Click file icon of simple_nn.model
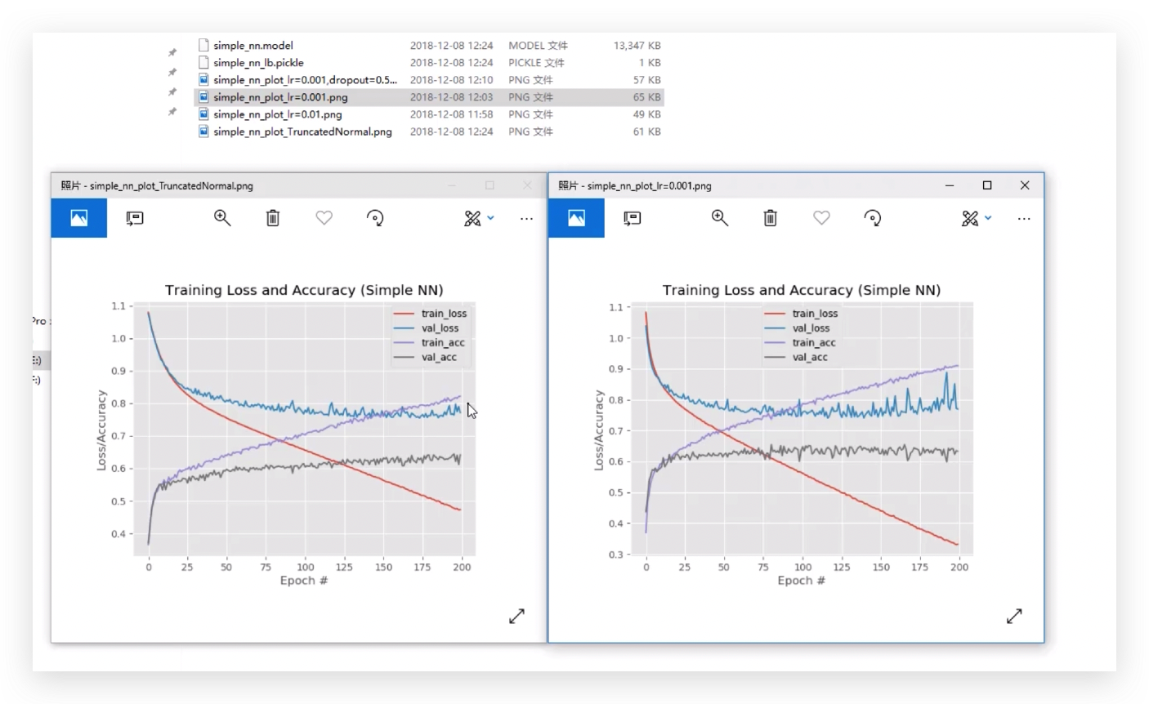This screenshot has height=704, width=1149. (x=204, y=45)
